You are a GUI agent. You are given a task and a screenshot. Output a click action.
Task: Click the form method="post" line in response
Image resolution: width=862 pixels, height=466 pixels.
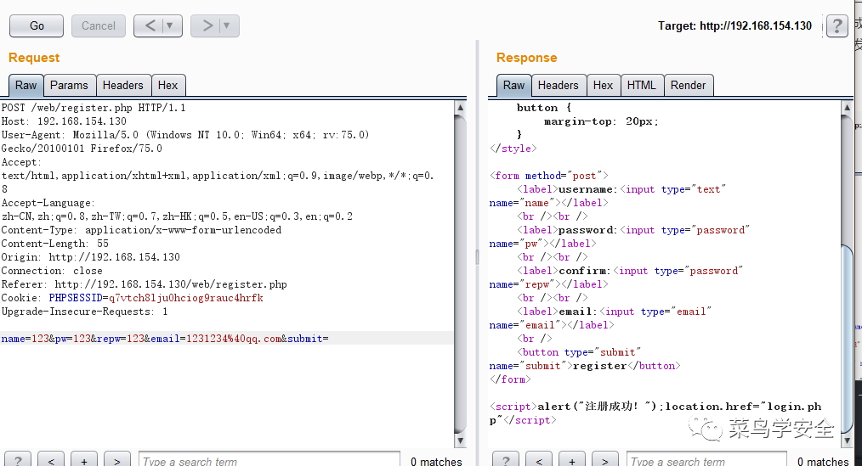pos(548,176)
